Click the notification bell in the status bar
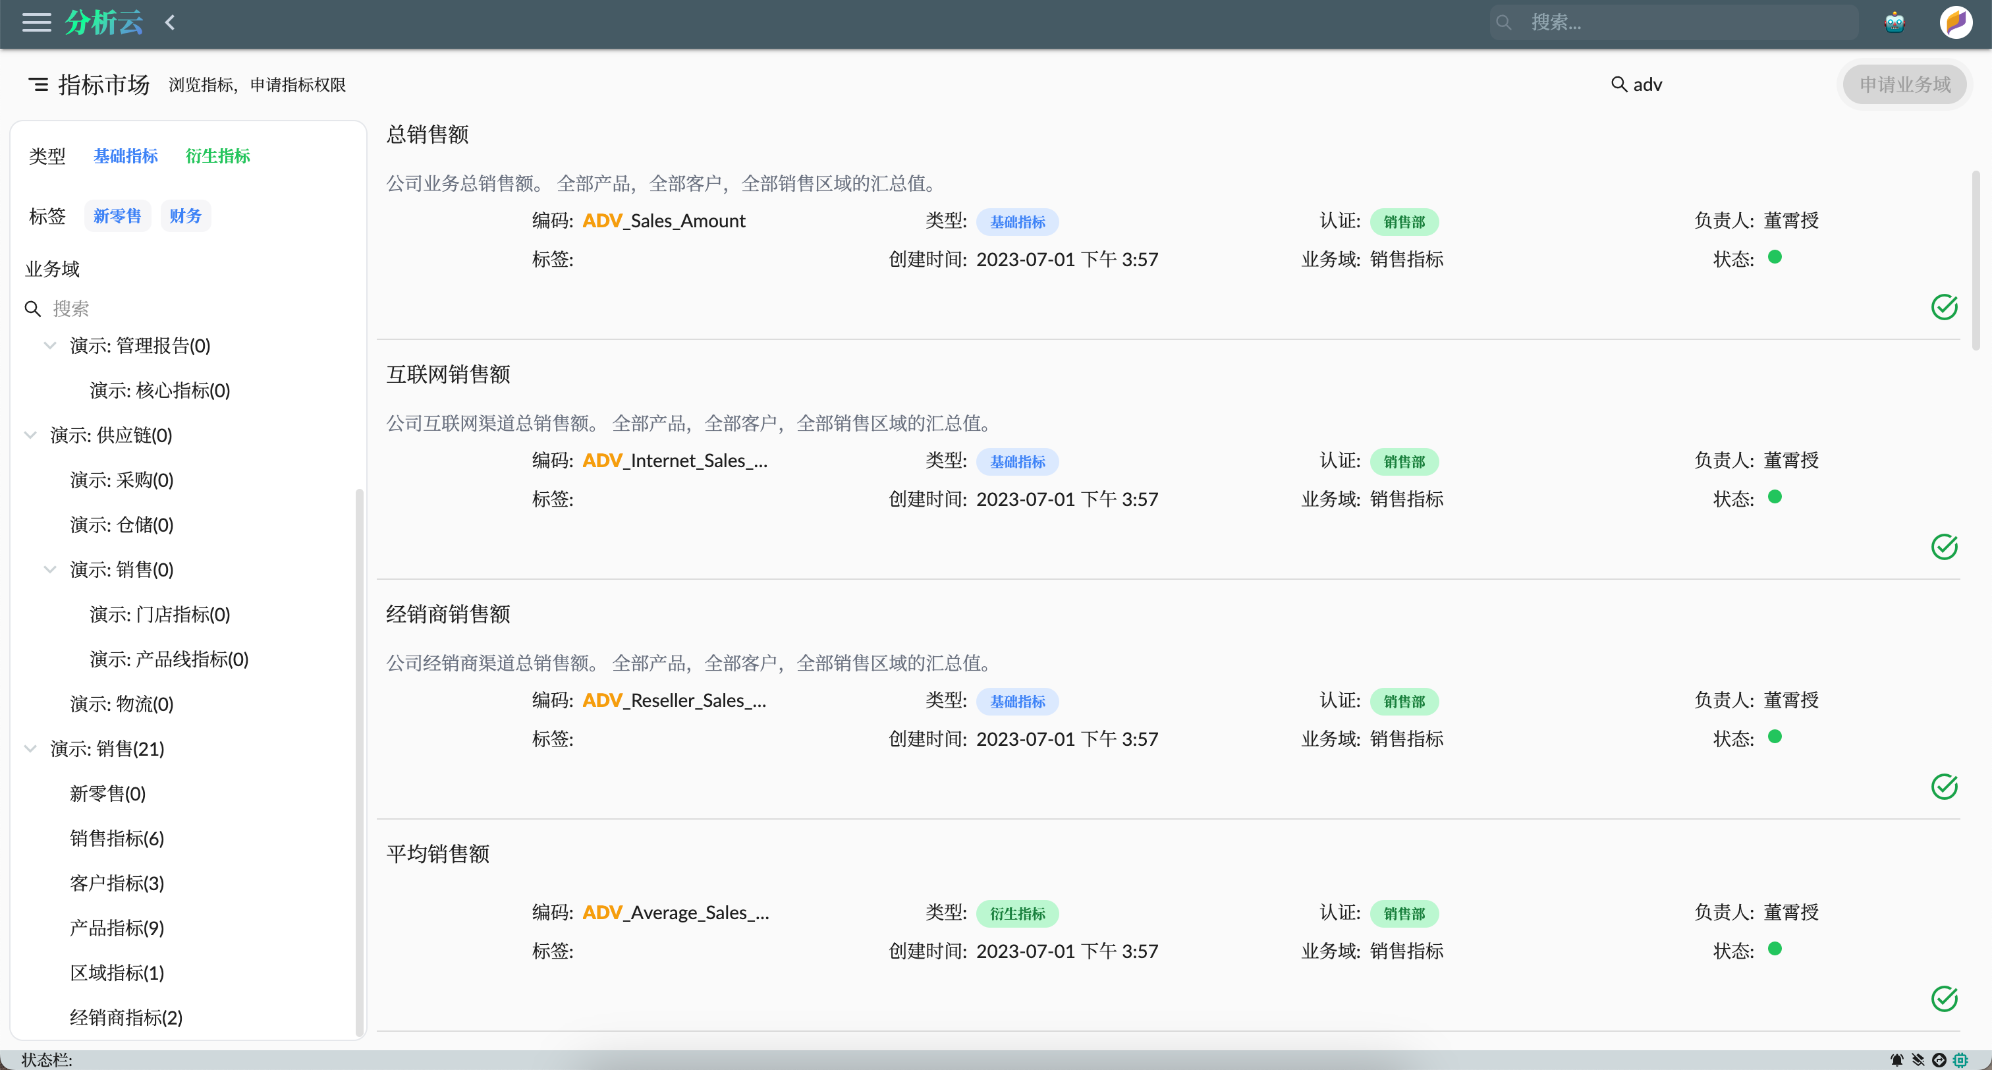 coord(1896,1059)
